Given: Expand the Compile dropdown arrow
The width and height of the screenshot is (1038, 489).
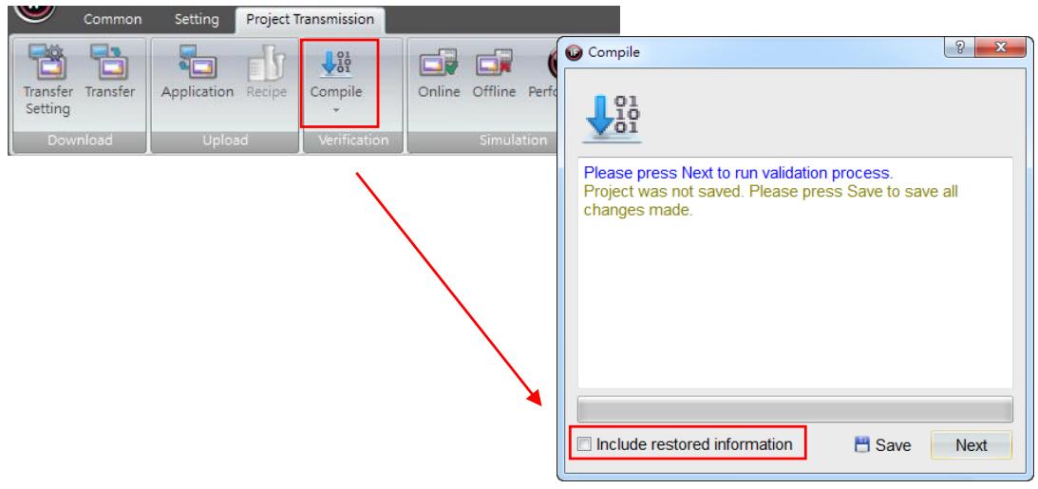Looking at the screenshot, I should (336, 110).
